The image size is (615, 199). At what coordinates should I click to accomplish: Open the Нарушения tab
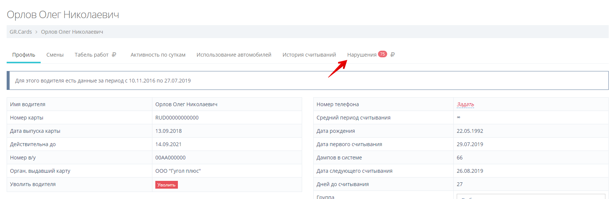point(362,55)
